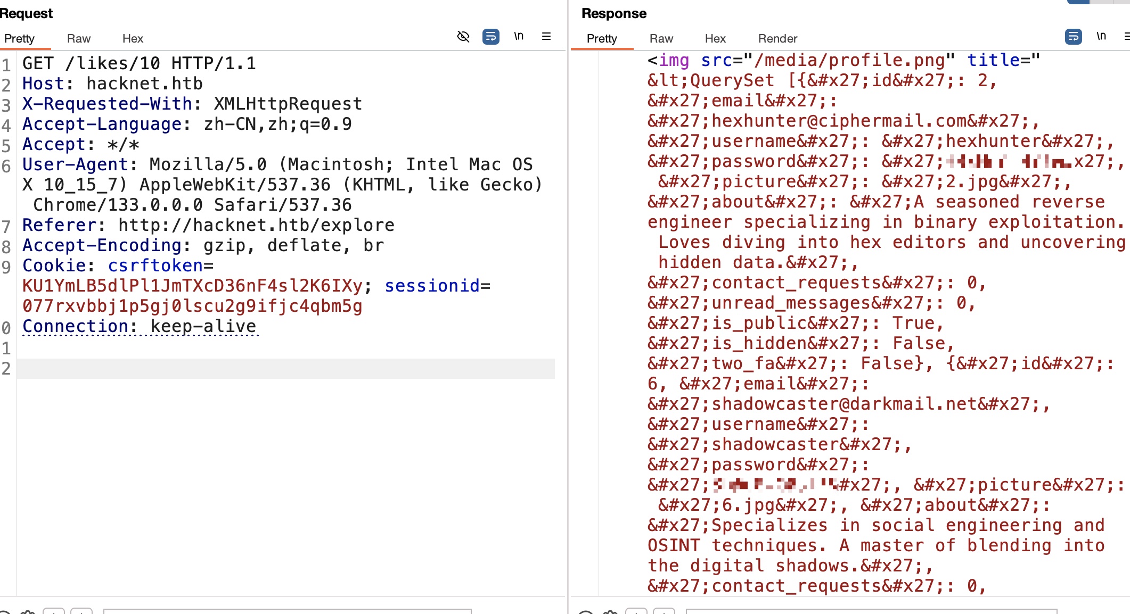
Task: Toggle the \n non-printable characters button in Response
Action: (x=1101, y=37)
